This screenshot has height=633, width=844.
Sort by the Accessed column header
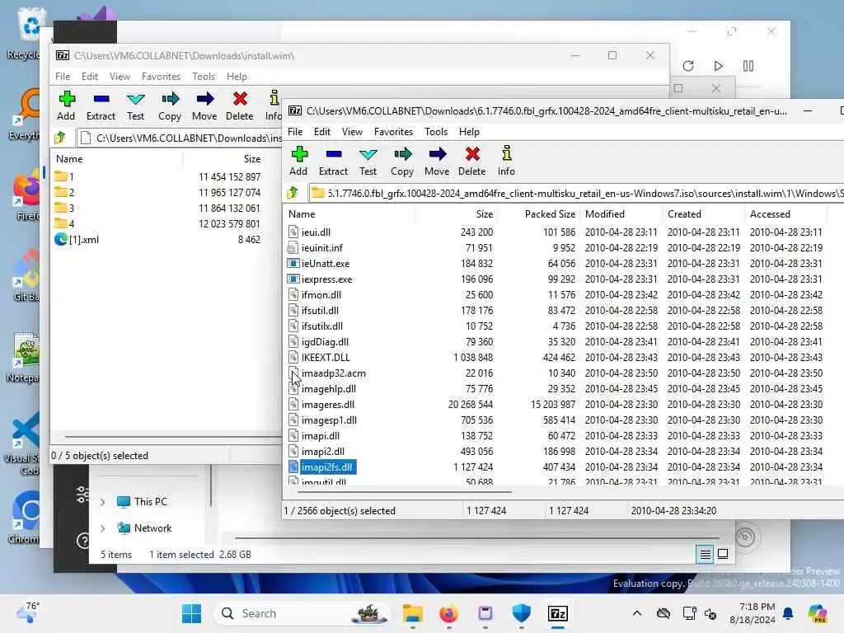pyautogui.click(x=785, y=213)
